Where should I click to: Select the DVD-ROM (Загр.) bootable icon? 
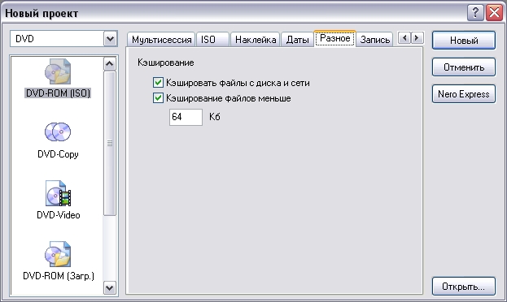tap(58, 254)
